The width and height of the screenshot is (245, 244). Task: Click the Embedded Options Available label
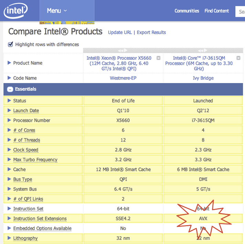point(42,228)
